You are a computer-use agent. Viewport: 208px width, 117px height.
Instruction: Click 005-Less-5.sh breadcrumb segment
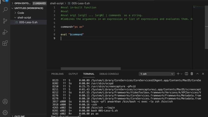(x=81, y=3)
